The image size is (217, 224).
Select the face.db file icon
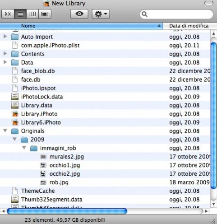[15, 79]
